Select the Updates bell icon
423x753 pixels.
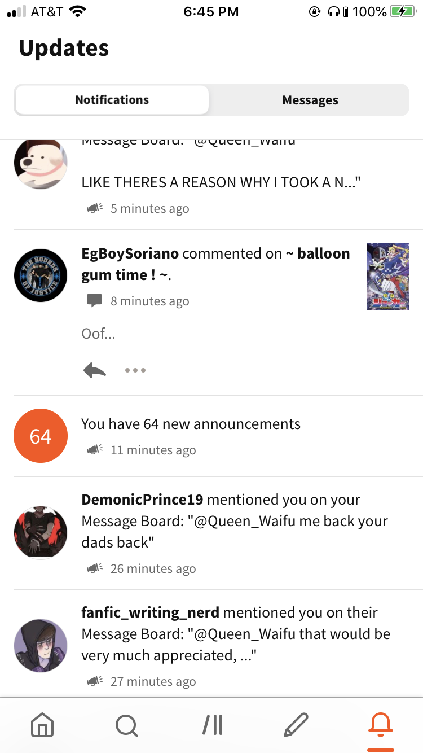tap(380, 724)
